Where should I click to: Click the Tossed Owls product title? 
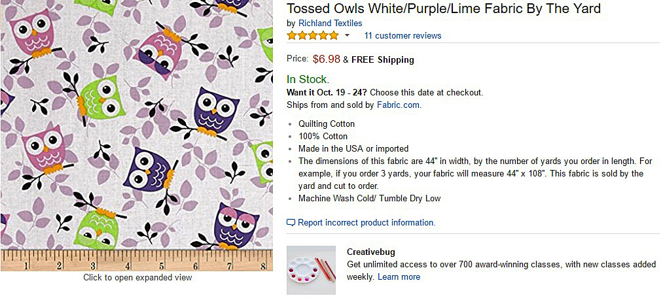pyautogui.click(x=443, y=8)
